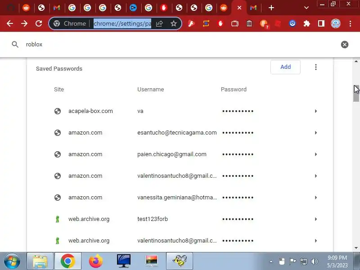Open the Windows Start menu

pos(12,261)
